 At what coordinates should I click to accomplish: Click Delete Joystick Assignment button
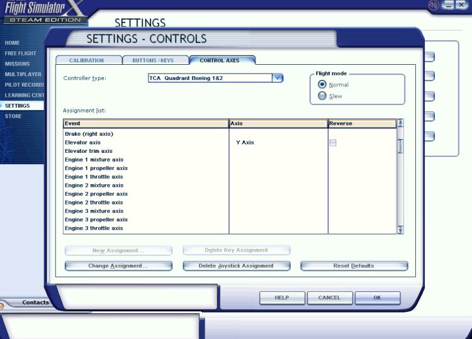point(236,266)
